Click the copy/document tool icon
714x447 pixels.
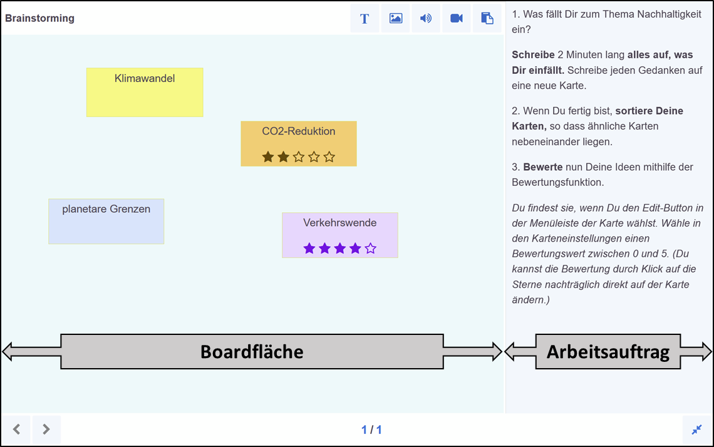tap(487, 18)
